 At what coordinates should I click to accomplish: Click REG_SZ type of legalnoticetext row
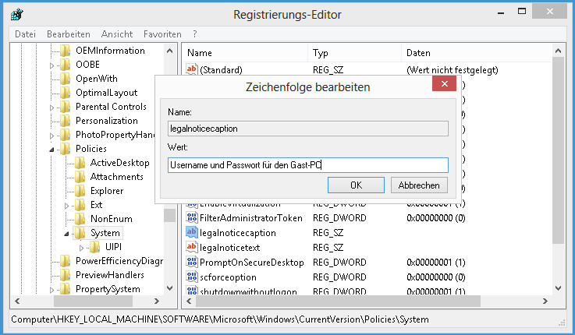pyautogui.click(x=328, y=248)
